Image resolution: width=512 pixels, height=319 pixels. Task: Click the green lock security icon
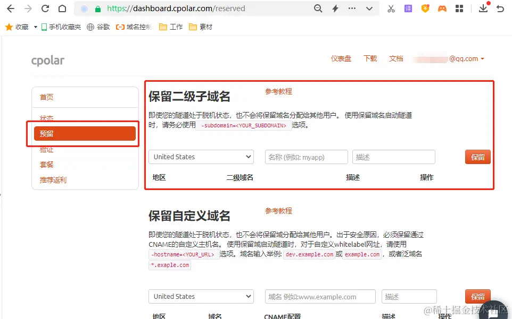pyautogui.click(x=97, y=9)
